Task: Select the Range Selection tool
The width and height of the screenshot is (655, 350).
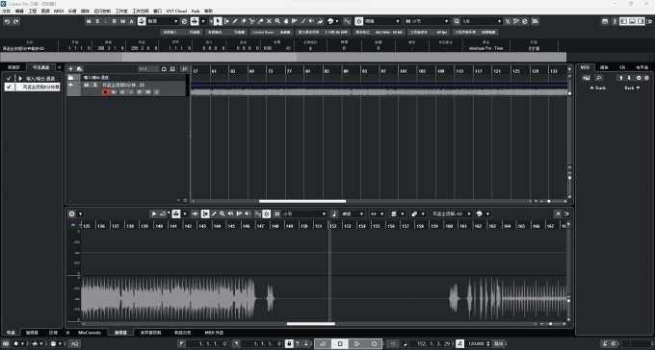Action: pyautogui.click(x=226, y=21)
